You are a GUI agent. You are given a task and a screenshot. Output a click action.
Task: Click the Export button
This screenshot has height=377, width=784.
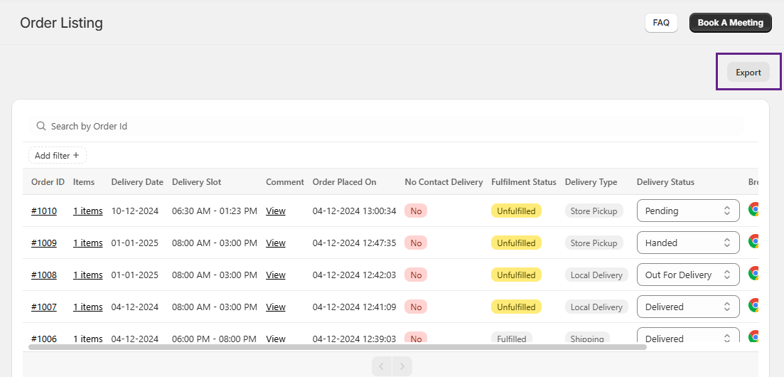tap(748, 72)
